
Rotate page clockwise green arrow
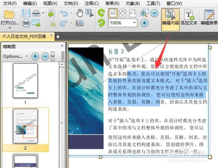coord(101,23)
